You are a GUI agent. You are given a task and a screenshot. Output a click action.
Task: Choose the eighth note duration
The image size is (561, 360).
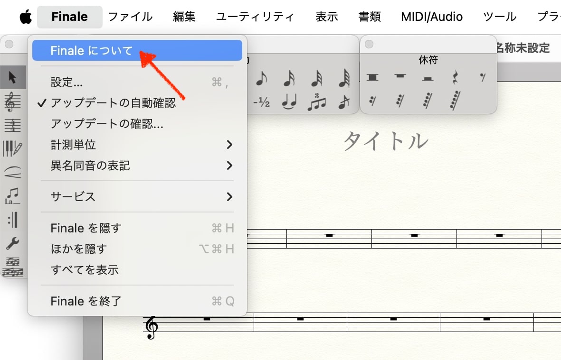click(x=262, y=79)
